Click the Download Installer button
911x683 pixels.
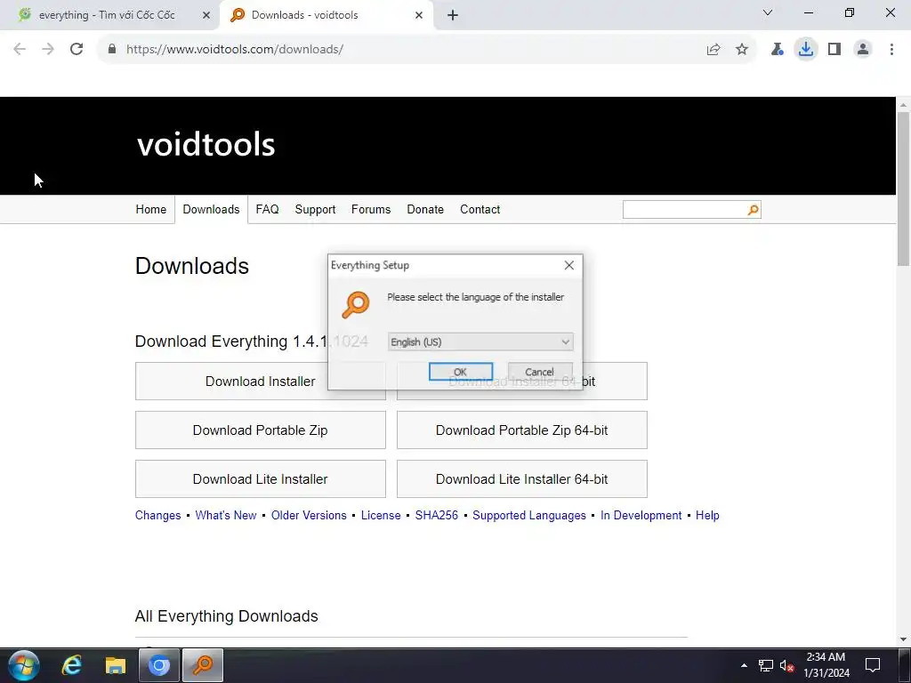click(261, 381)
